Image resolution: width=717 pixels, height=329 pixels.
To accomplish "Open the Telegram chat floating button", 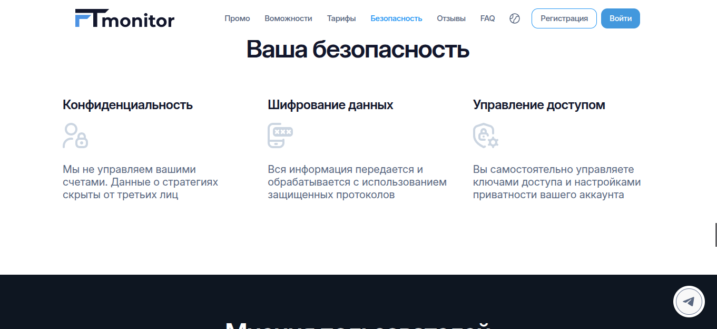I will [x=689, y=302].
